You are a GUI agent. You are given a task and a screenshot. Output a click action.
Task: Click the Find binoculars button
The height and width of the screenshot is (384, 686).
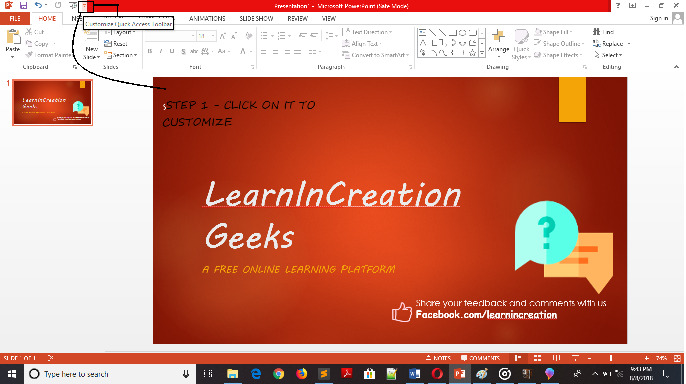(603, 32)
